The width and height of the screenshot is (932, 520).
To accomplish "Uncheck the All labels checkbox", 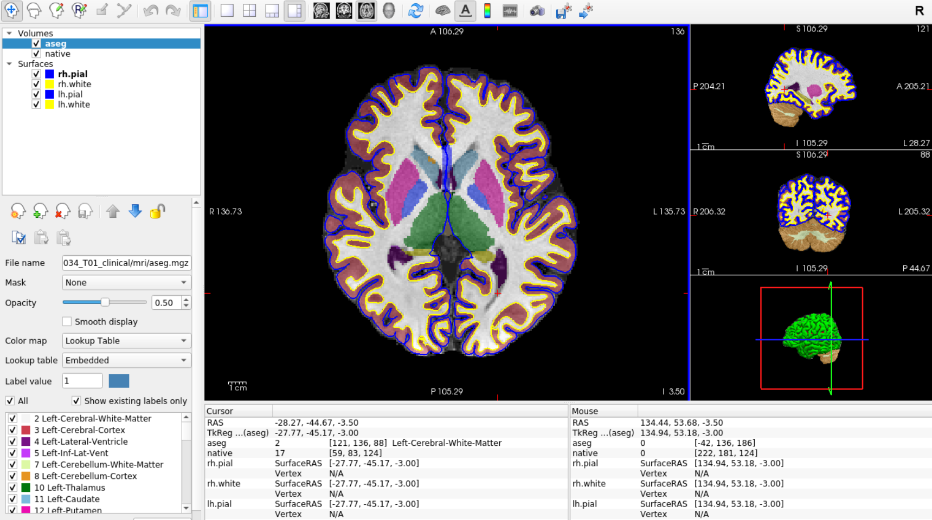I will tap(10, 401).
